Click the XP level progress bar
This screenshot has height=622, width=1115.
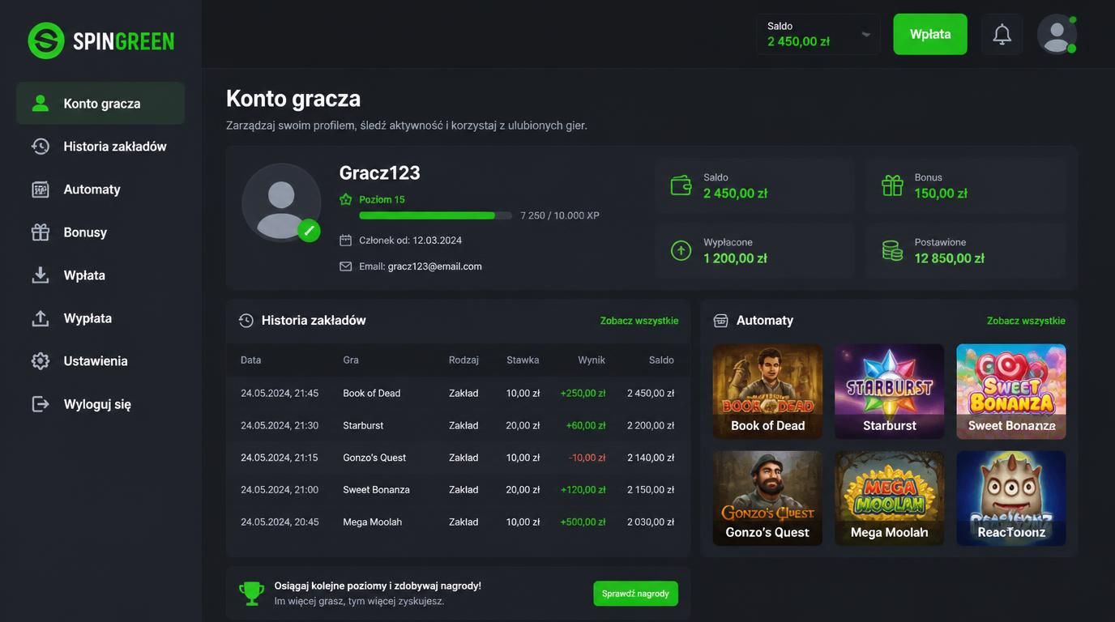pos(435,215)
